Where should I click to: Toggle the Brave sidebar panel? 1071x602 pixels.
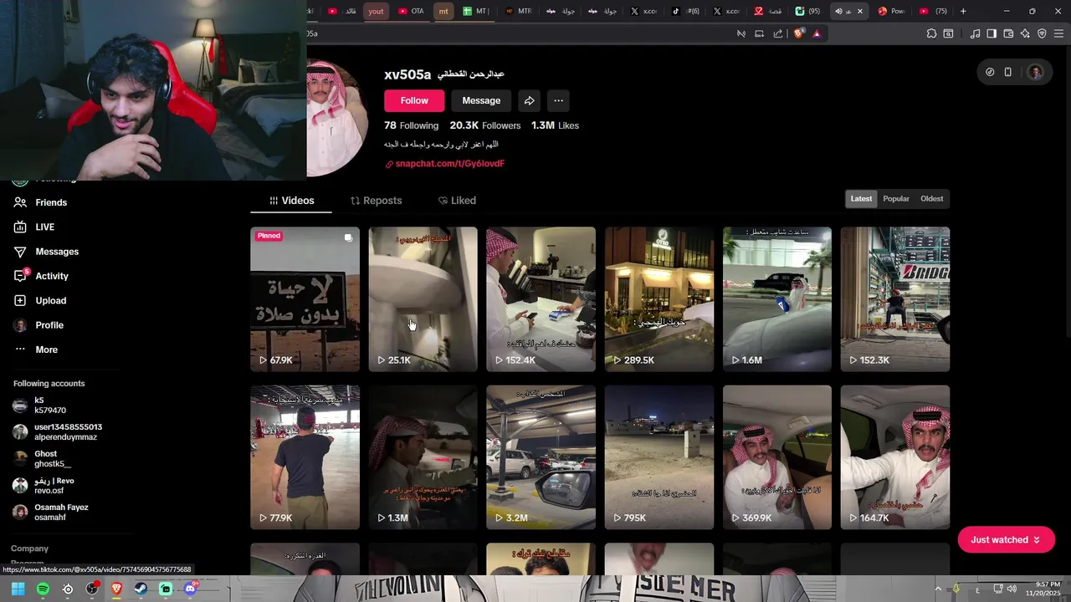click(x=992, y=33)
